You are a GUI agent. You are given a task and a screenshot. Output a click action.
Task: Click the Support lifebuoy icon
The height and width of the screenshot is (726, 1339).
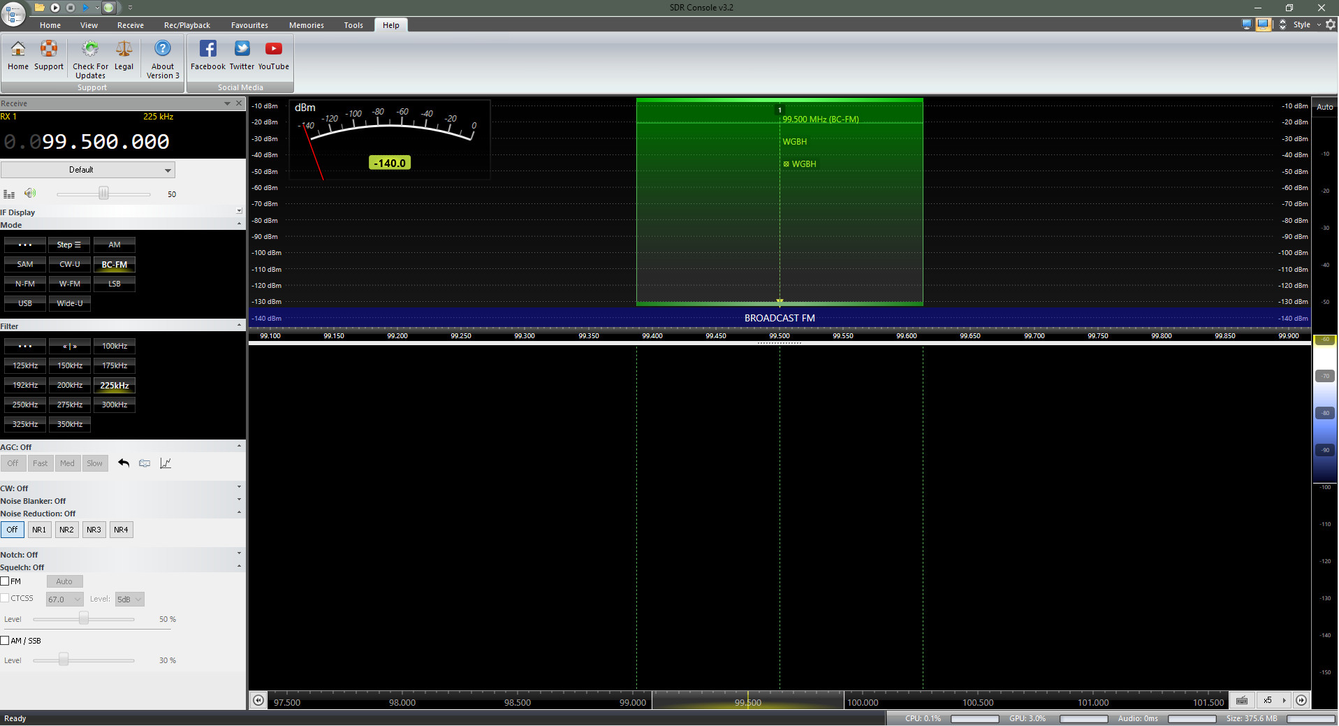pos(49,49)
